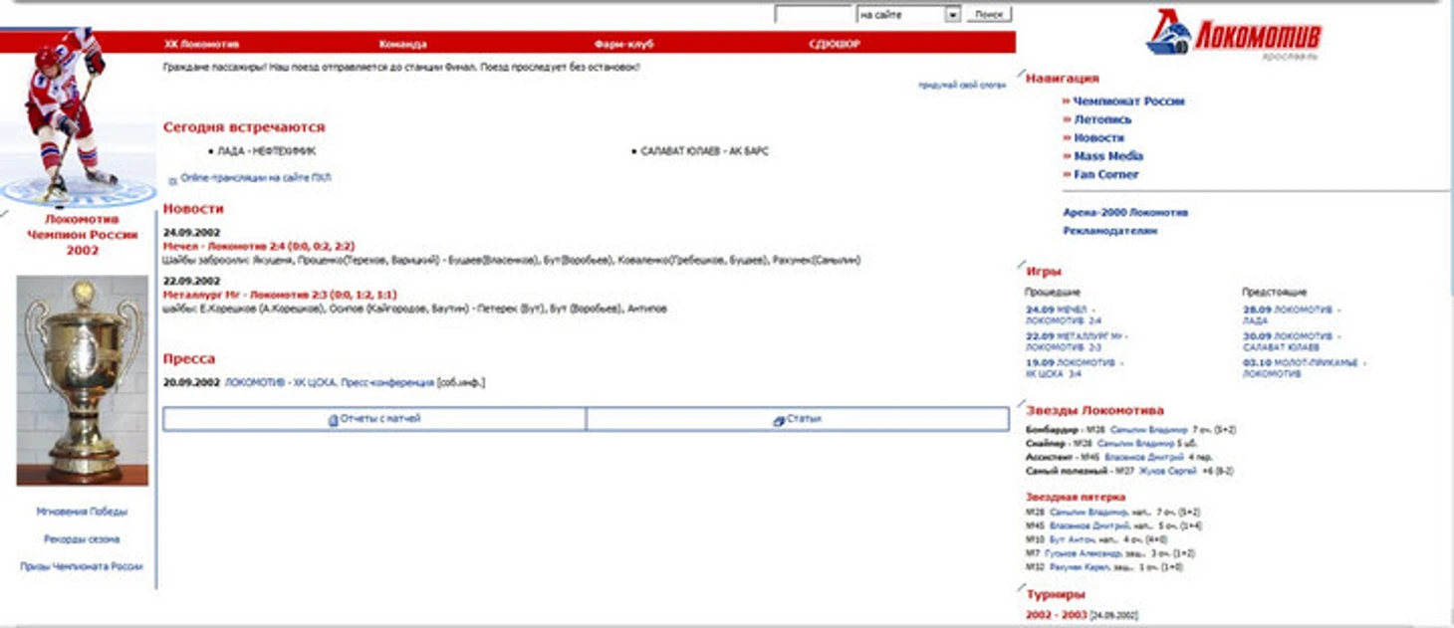Select Fan Corner in navigation

click(1105, 174)
